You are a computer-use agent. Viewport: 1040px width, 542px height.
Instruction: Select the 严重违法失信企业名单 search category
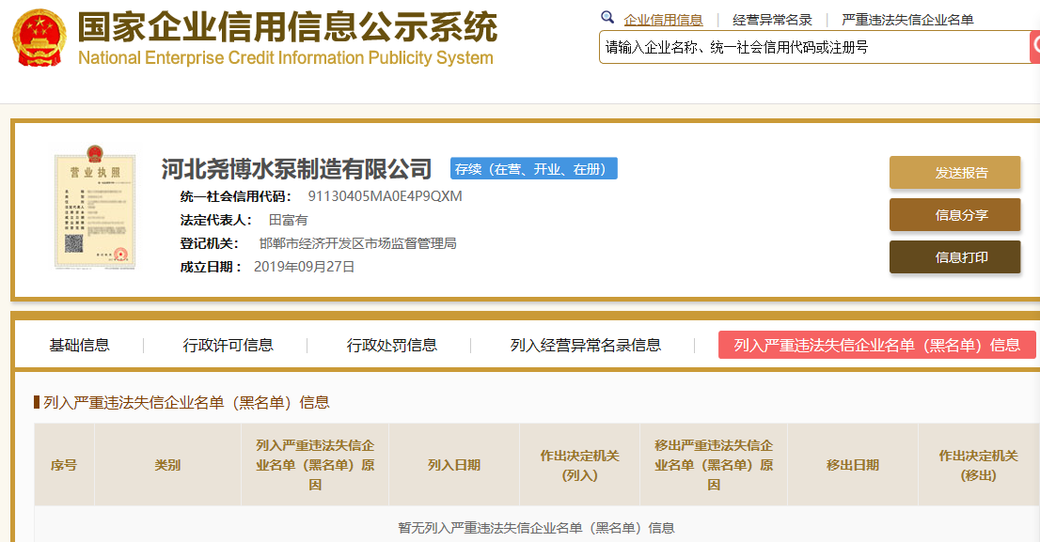[x=907, y=20]
